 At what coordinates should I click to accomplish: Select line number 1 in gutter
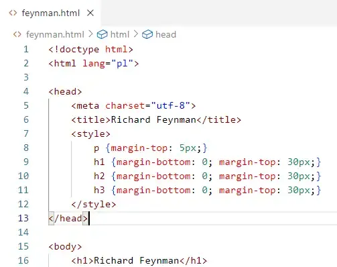click(26, 49)
